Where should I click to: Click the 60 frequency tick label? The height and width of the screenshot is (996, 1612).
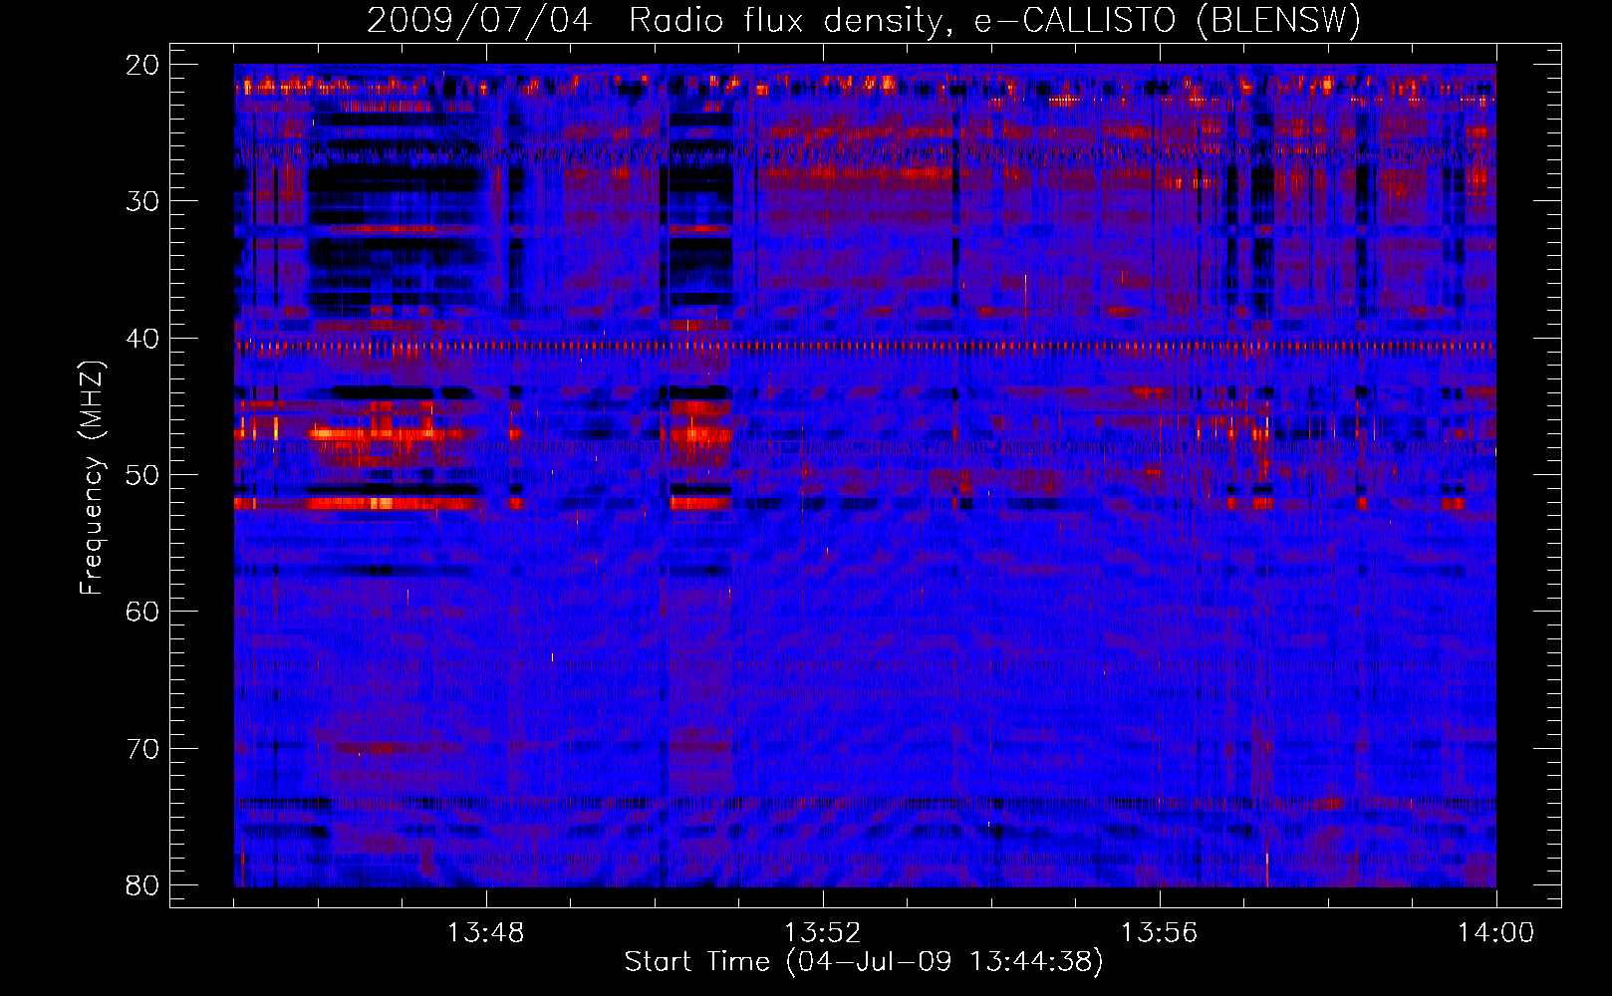[142, 612]
